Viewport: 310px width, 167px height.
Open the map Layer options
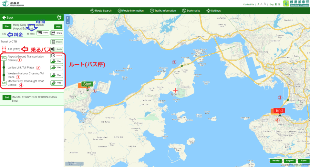[x=304, y=161]
